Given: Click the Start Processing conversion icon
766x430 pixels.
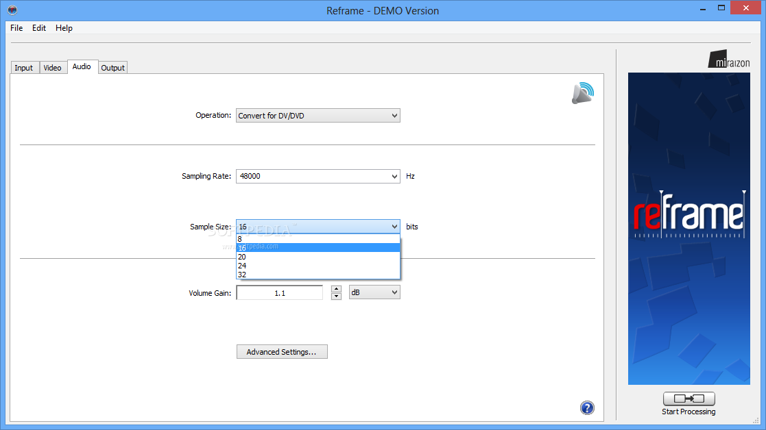Looking at the screenshot, I should (689, 399).
